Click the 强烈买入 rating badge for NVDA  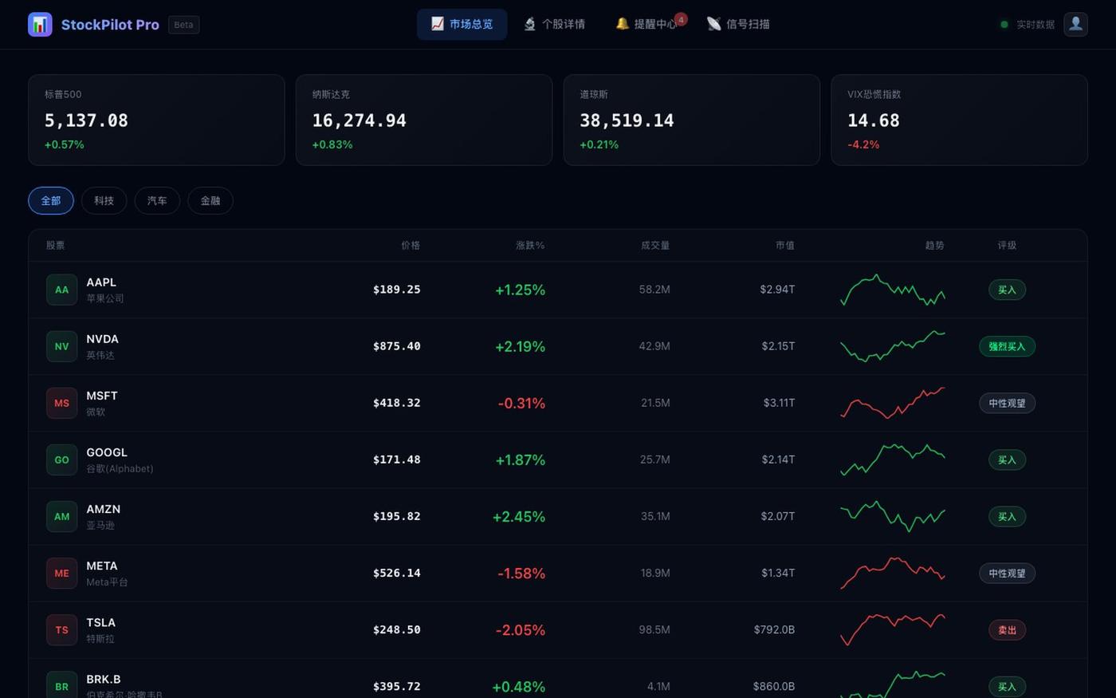pyautogui.click(x=1007, y=346)
